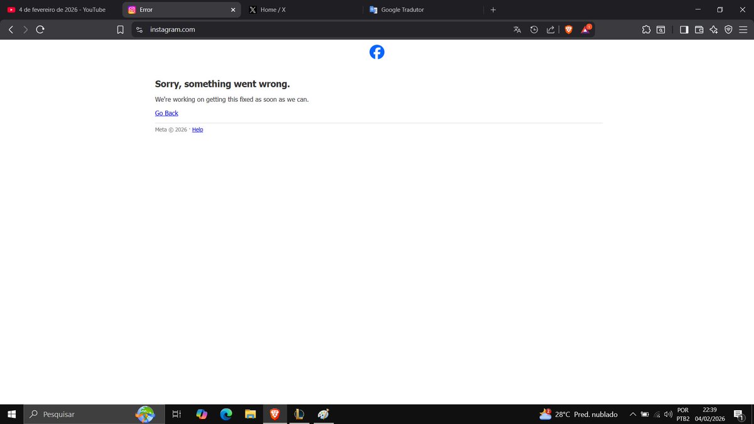Open Brave Rewards triangle icon
The height and width of the screenshot is (424, 754).
tap(586, 29)
